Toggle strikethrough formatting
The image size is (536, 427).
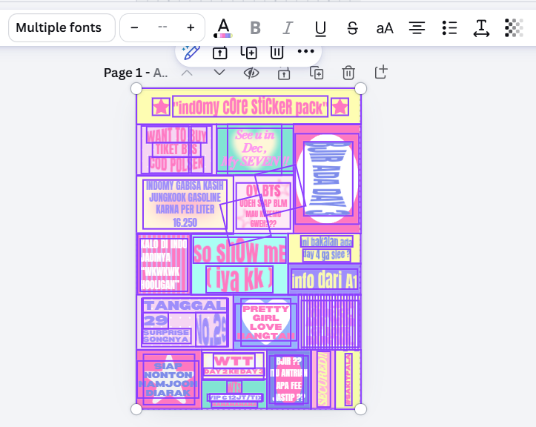[352, 28]
